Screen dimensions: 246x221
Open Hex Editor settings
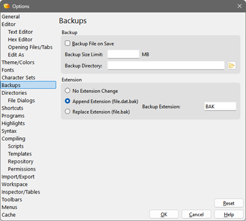pos(20,39)
